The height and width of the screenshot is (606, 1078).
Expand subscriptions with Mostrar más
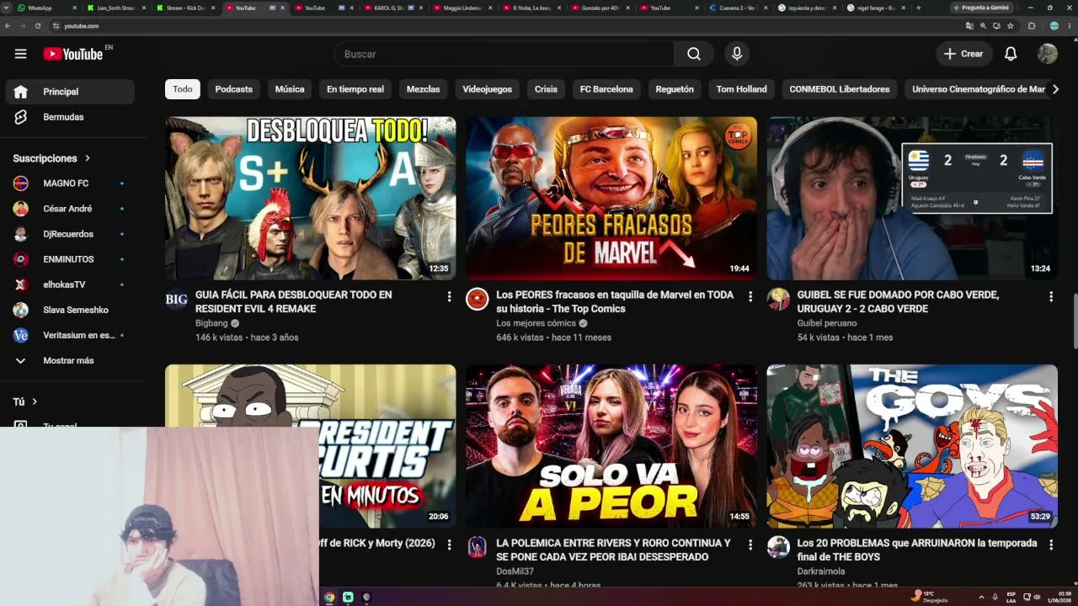(67, 360)
